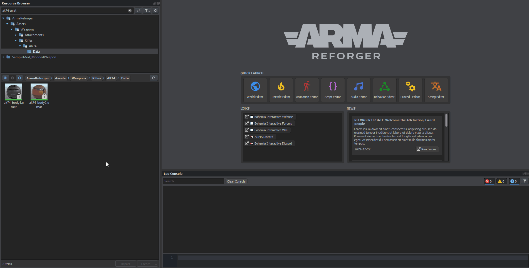Screen dimensions: 529x268
Task: Open the Log Console filter funnel
Action: (525, 181)
